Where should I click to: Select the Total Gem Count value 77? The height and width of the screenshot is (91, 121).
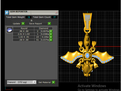coord(54,17)
